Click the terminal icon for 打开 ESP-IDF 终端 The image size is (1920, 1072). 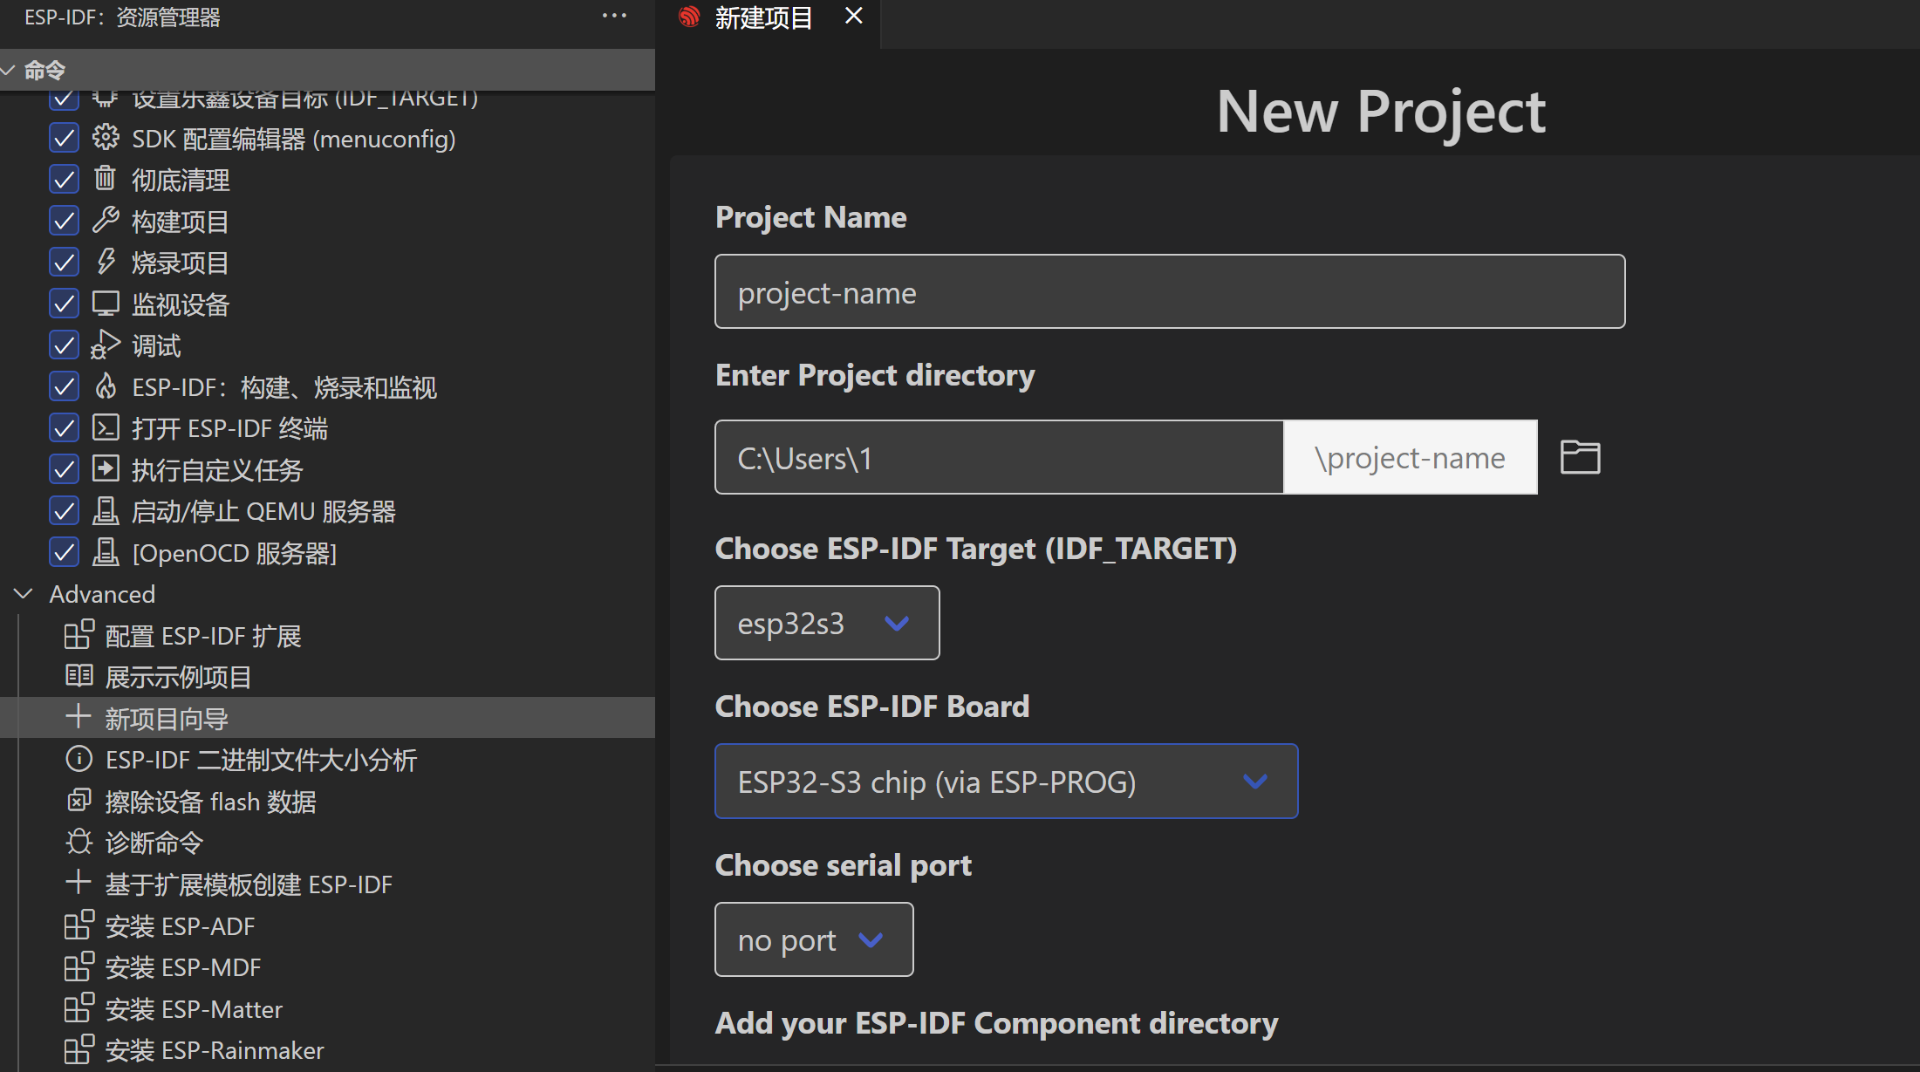point(106,427)
